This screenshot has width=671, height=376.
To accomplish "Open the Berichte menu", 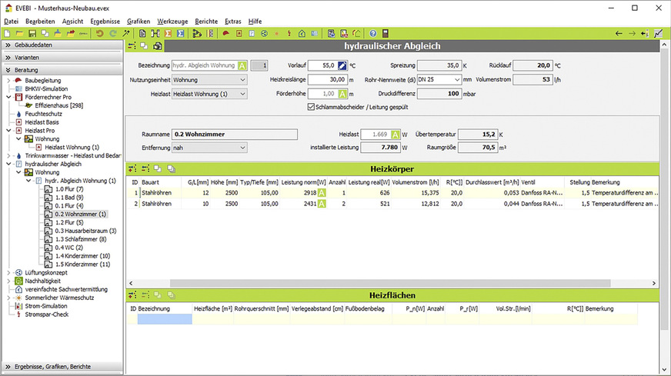I will pyautogui.click(x=206, y=22).
